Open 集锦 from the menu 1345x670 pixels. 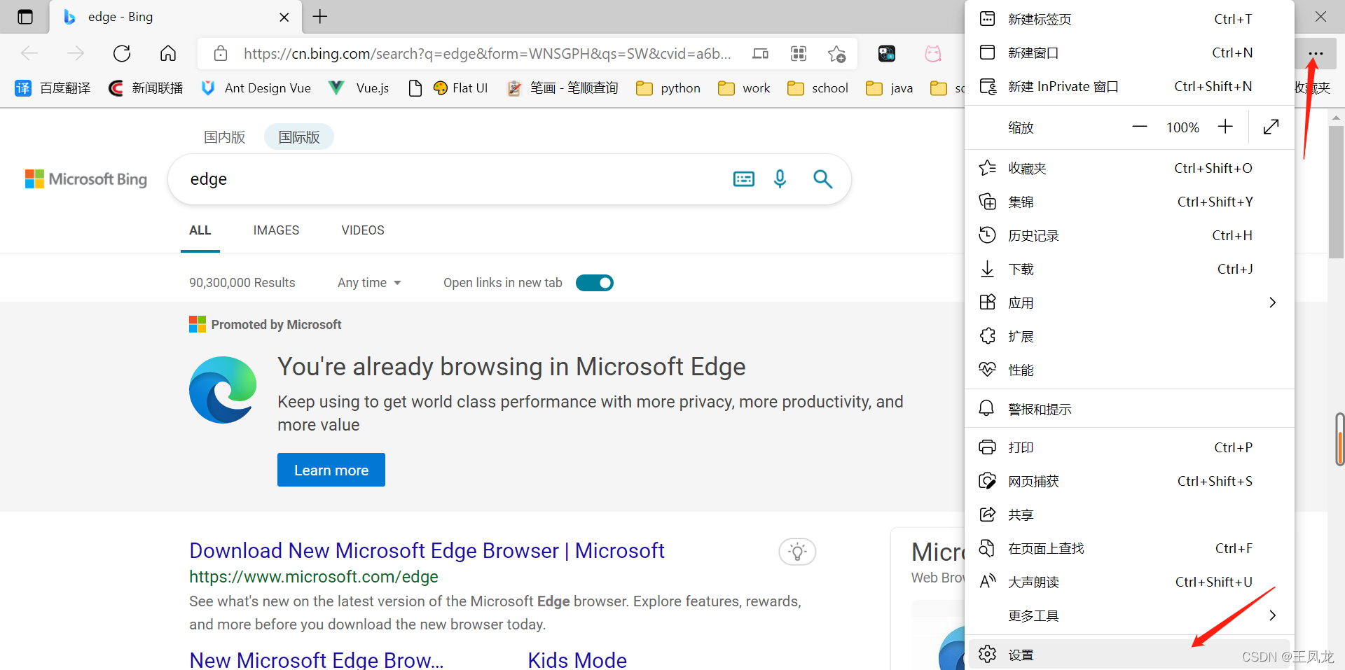(1129, 202)
